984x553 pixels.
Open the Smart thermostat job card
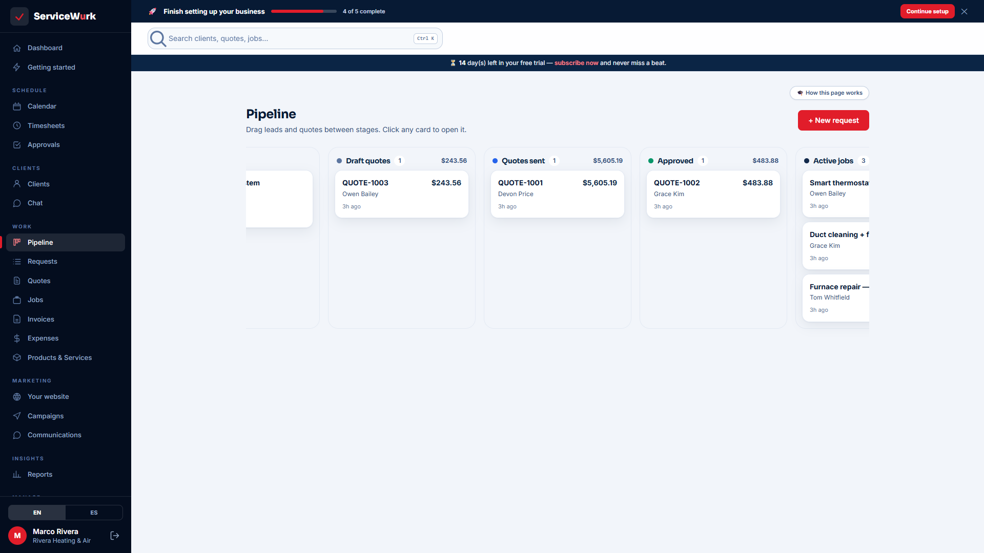(x=836, y=194)
